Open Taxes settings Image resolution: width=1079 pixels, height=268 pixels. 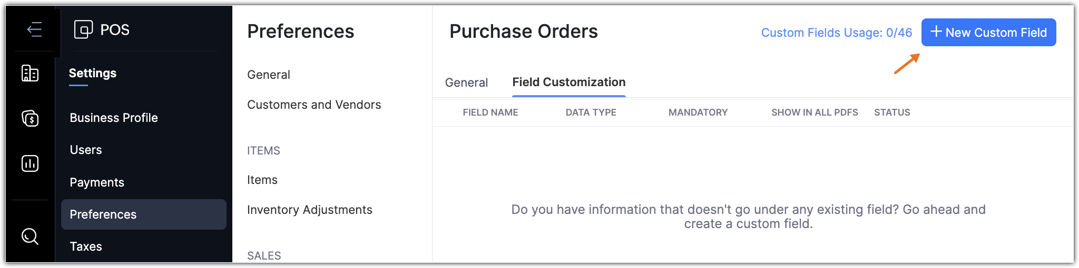[x=86, y=246]
